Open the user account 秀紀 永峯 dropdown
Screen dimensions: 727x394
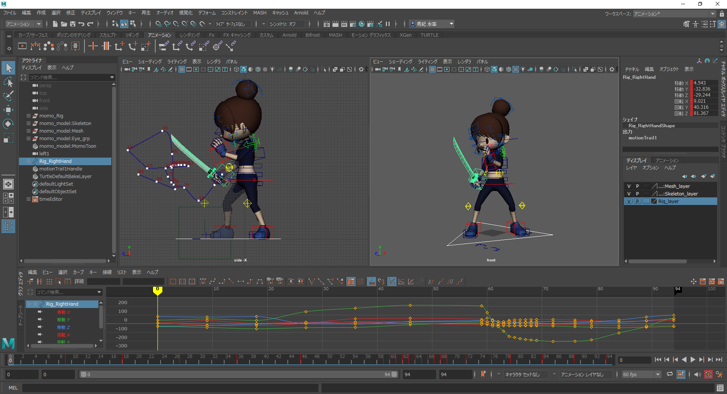coord(432,24)
